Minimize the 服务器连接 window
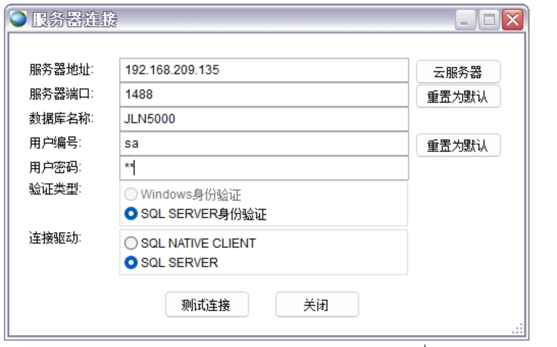This screenshot has width=557, height=347. [x=465, y=20]
